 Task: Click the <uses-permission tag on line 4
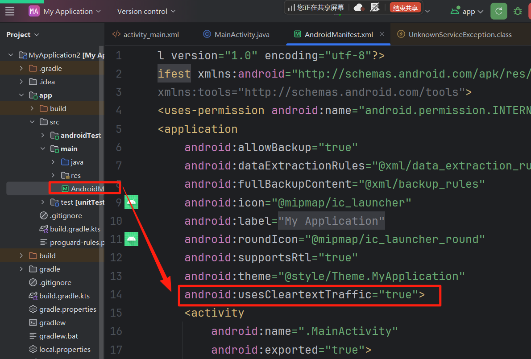coord(211,110)
